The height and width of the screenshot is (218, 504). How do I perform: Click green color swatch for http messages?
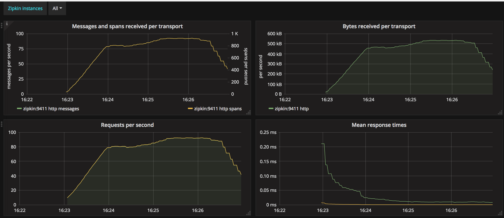click(x=19, y=109)
